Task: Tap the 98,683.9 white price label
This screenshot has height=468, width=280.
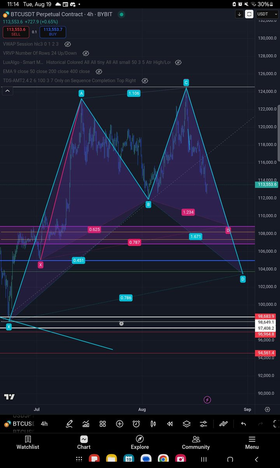Action: pos(266,316)
